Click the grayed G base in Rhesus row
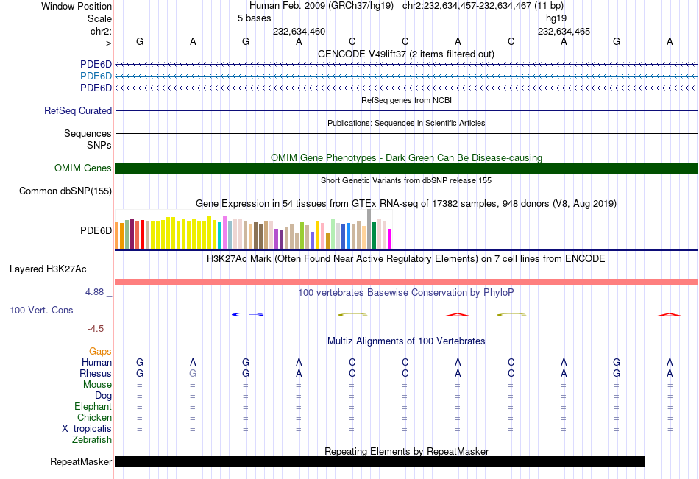Viewport: 699px width, 479px height. [193, 373]
